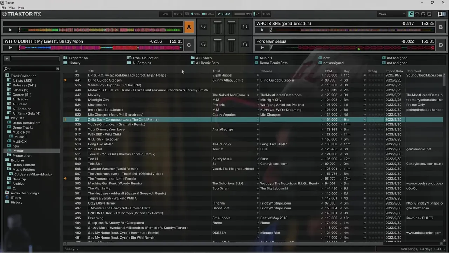The width and height of the screenshot is (449, 253).
Task: Click the BAT battery indicator
Action: click(x=257, y=14)
